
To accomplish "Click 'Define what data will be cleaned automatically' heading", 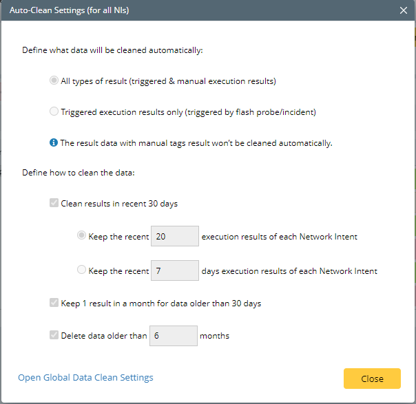I will coord(113,50).
